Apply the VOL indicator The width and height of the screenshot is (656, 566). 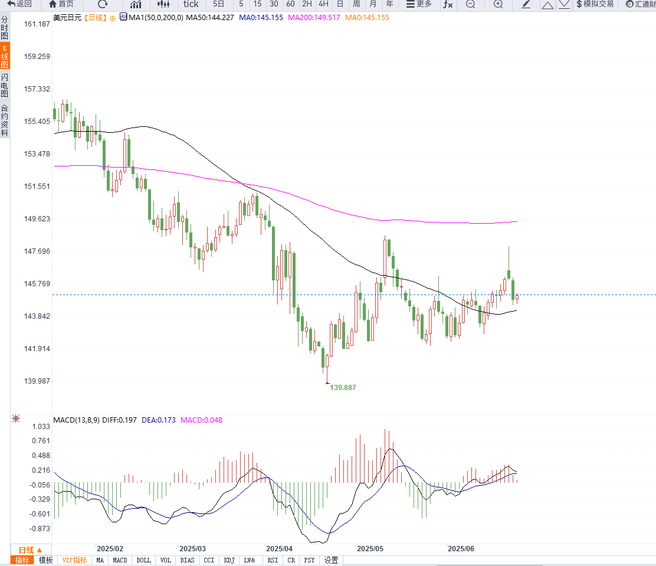166,560
